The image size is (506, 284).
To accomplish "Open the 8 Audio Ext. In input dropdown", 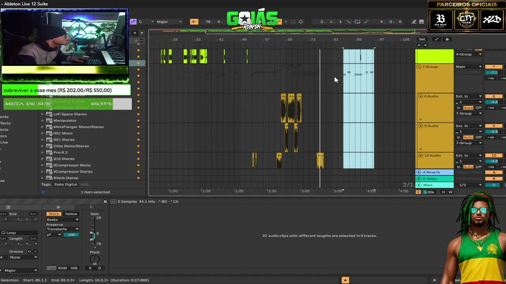I will coord(469,96).
